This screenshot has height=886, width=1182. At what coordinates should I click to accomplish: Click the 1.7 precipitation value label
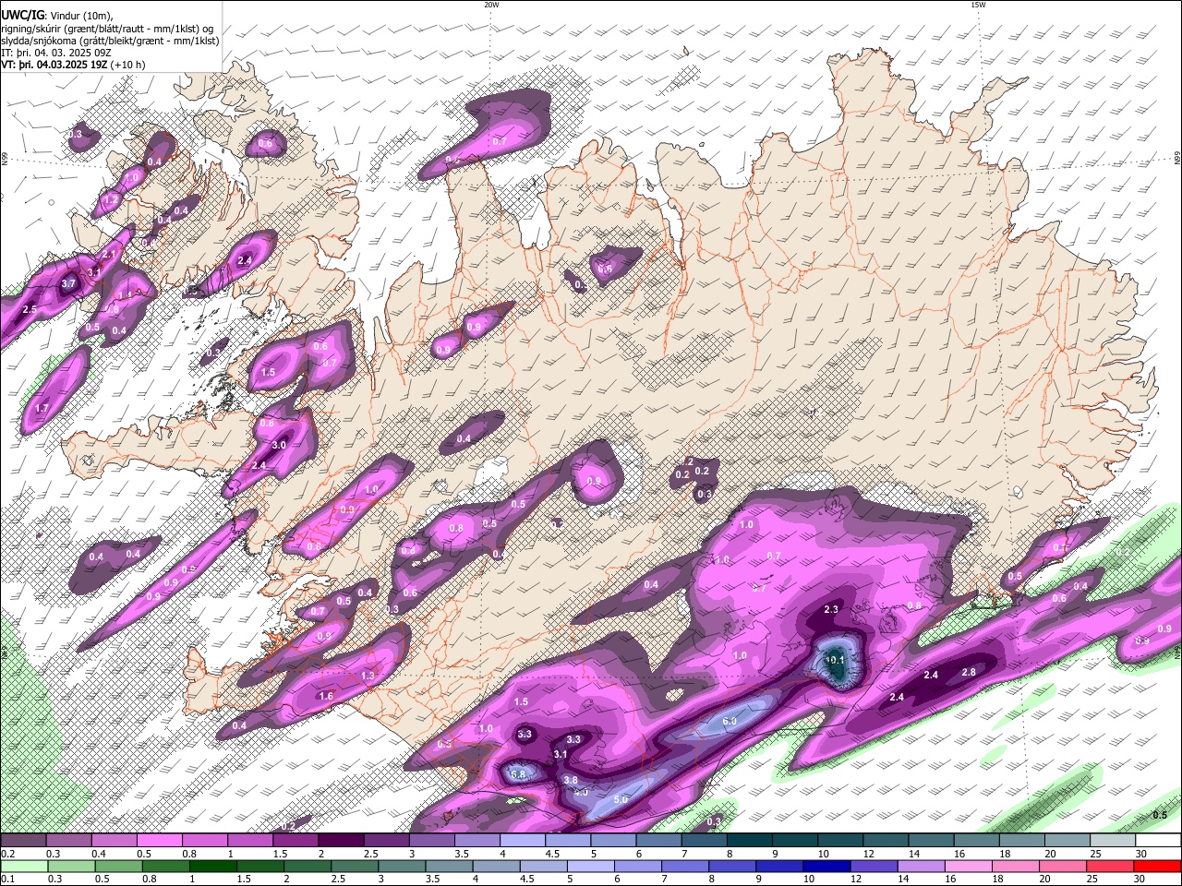pos(42,408)
